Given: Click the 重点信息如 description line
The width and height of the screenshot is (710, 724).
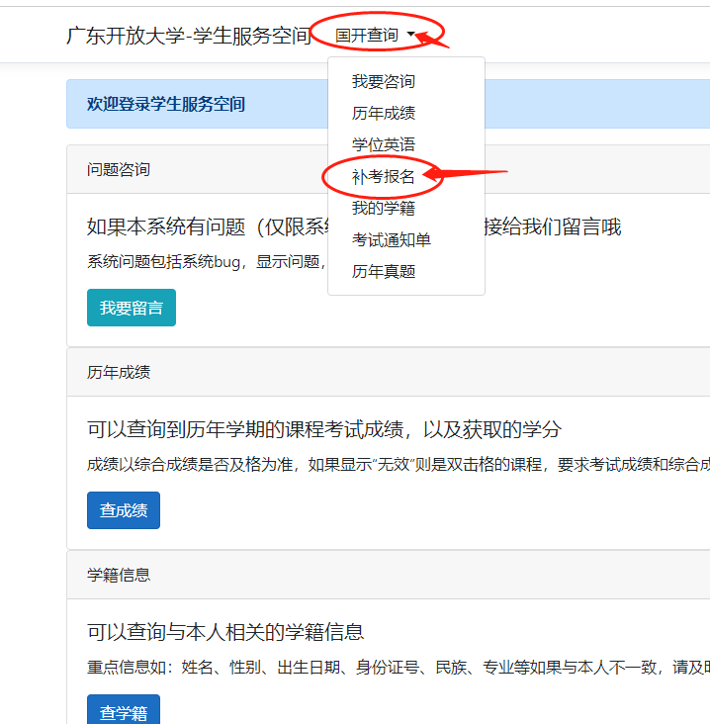Looking at the screenshot, I should tap(396, 667).
